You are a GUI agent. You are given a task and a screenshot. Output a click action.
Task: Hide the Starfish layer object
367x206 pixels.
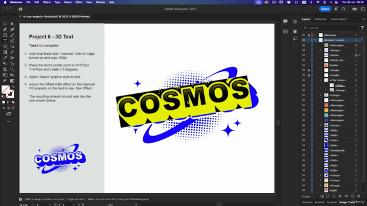click(x=304, y=65)
